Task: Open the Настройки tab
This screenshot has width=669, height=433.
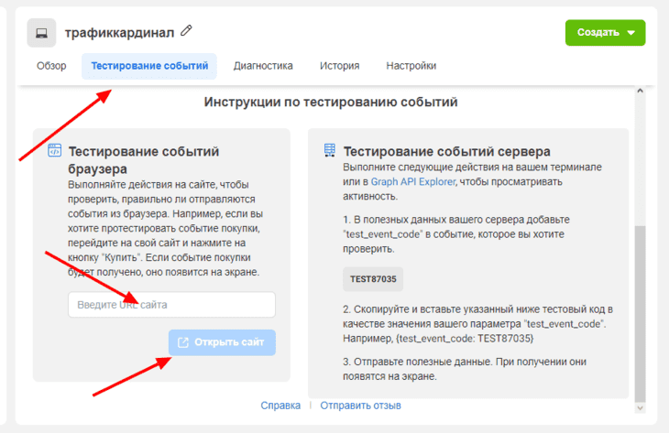Action: (x=411, y=66)
